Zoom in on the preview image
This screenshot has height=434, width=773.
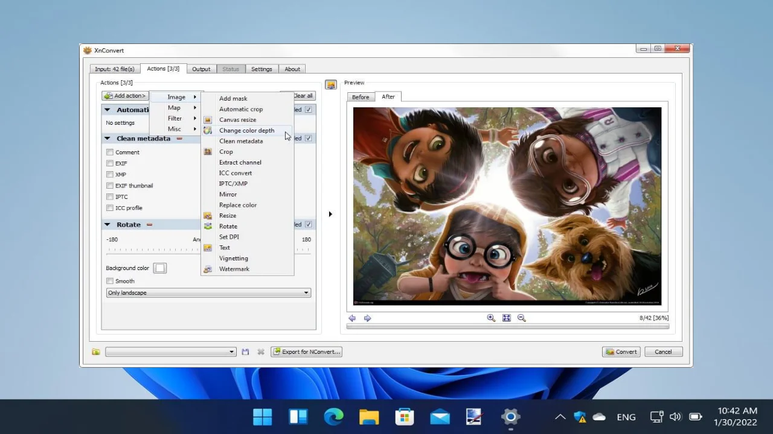coord(491,318)
